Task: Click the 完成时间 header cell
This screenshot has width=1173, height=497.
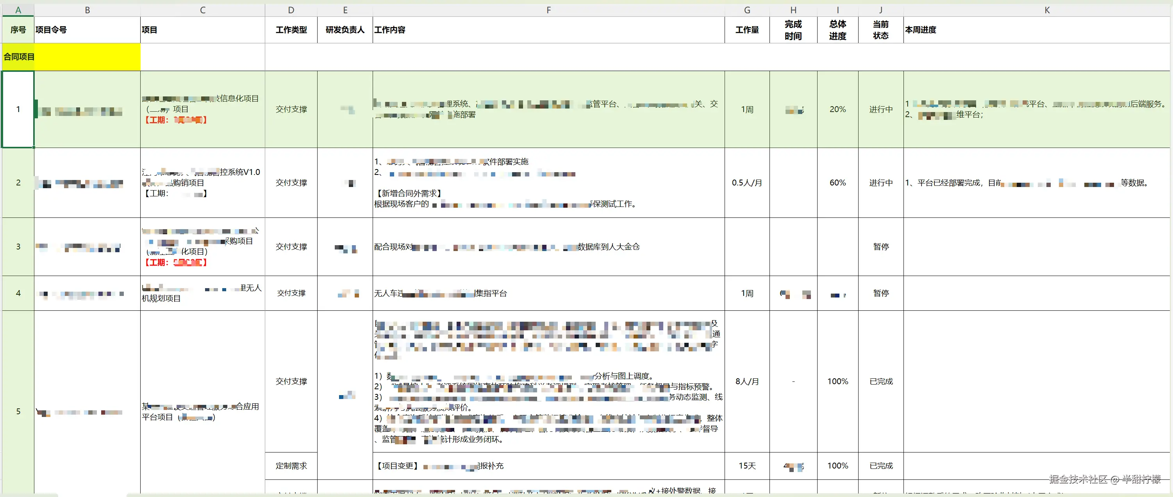Action: click(x=793, y=30)
